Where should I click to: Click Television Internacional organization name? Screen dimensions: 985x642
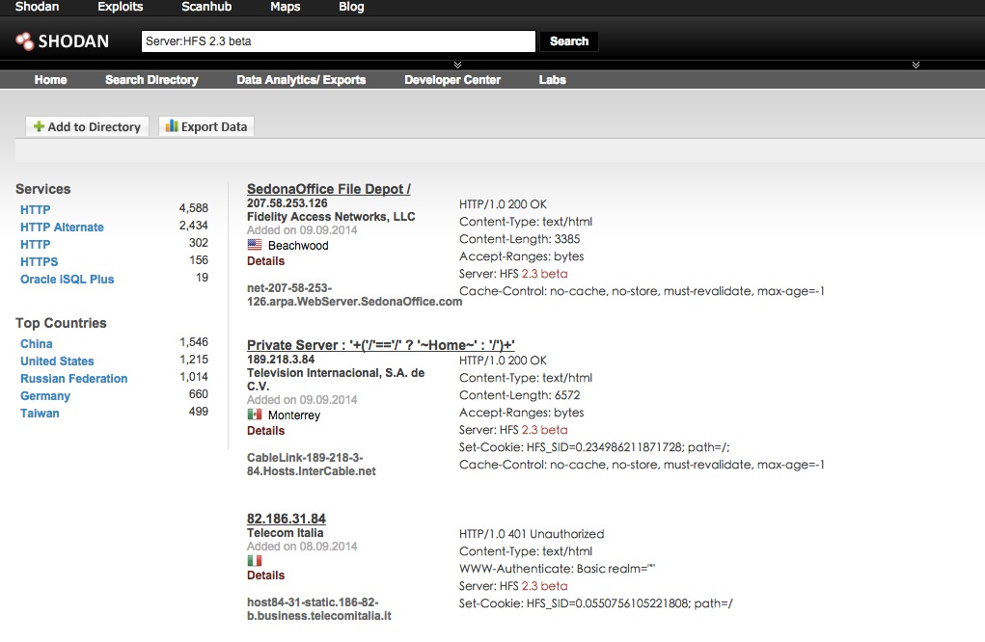(336, 380)
